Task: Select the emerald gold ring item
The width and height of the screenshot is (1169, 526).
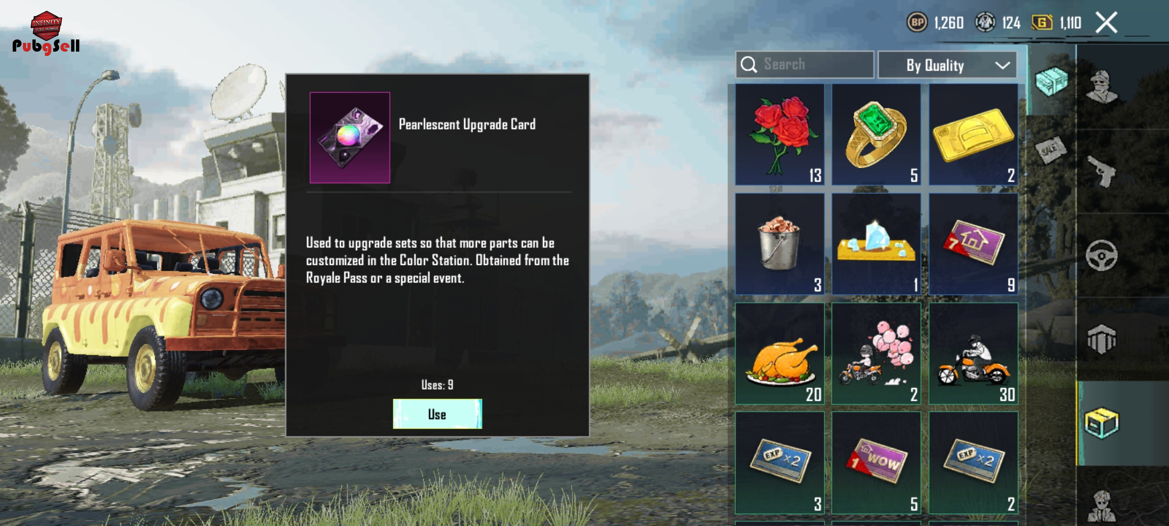Action: [x=876, y=134]
